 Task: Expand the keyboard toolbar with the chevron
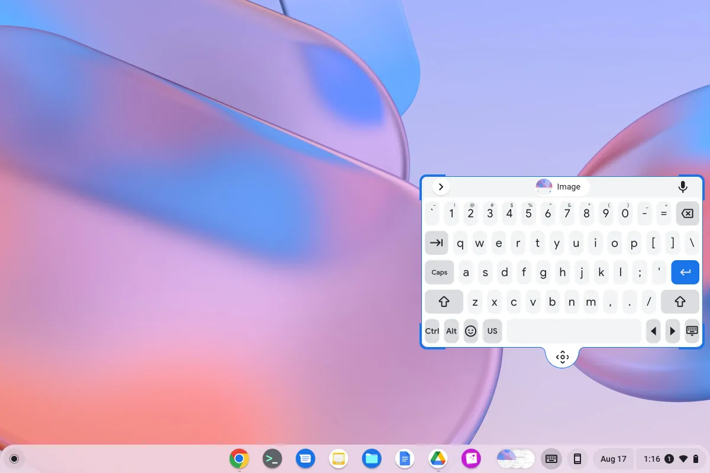[440, 186]
